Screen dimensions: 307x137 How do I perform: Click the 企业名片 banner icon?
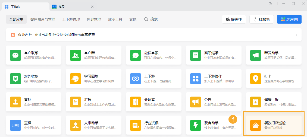tap(13, 35)
